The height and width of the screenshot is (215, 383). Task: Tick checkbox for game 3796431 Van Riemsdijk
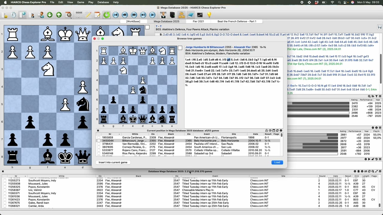tap(99, 144)
